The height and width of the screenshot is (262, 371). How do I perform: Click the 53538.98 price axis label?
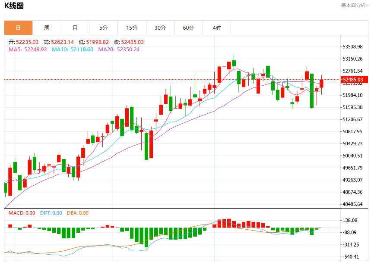352,47
